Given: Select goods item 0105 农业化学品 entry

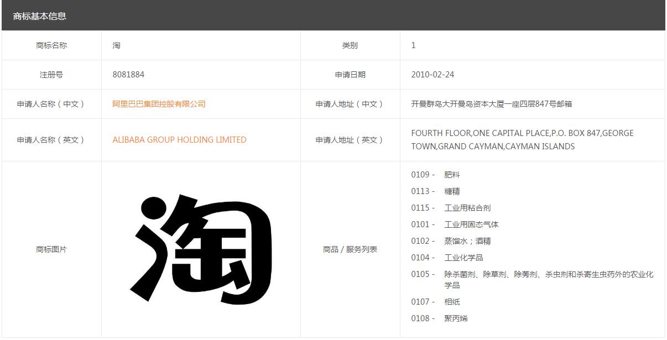Looking at the screenshot, I should pos(533,280).
